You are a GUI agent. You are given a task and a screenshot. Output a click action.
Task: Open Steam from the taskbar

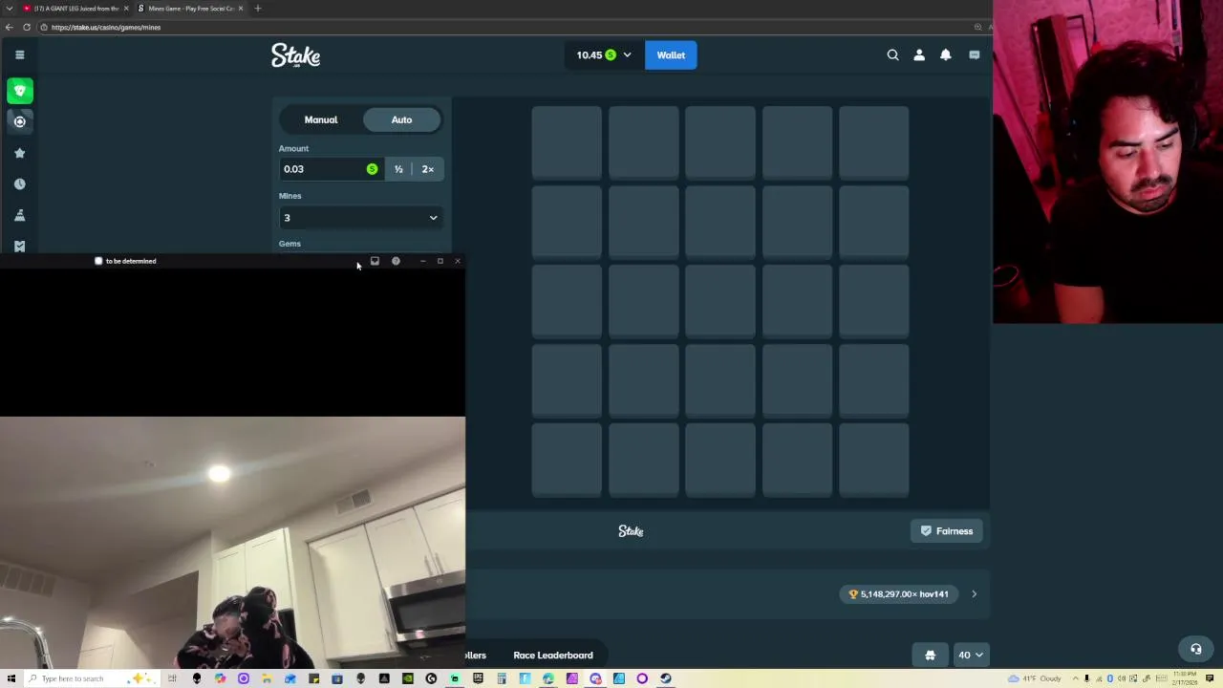tap(666, 678)
